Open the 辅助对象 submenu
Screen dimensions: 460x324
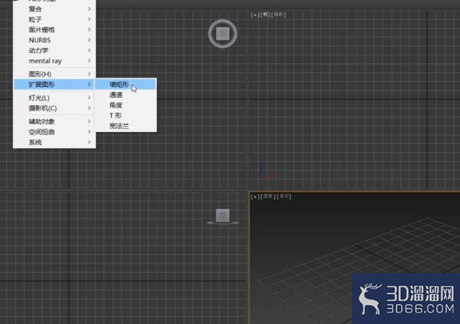55,121
